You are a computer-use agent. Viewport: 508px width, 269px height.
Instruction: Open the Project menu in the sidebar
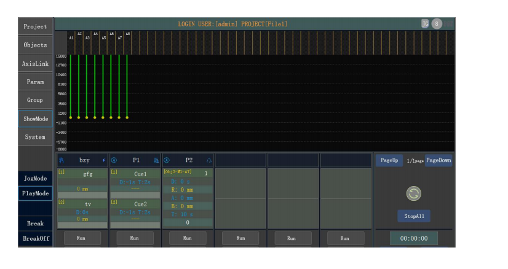[35, 26]
